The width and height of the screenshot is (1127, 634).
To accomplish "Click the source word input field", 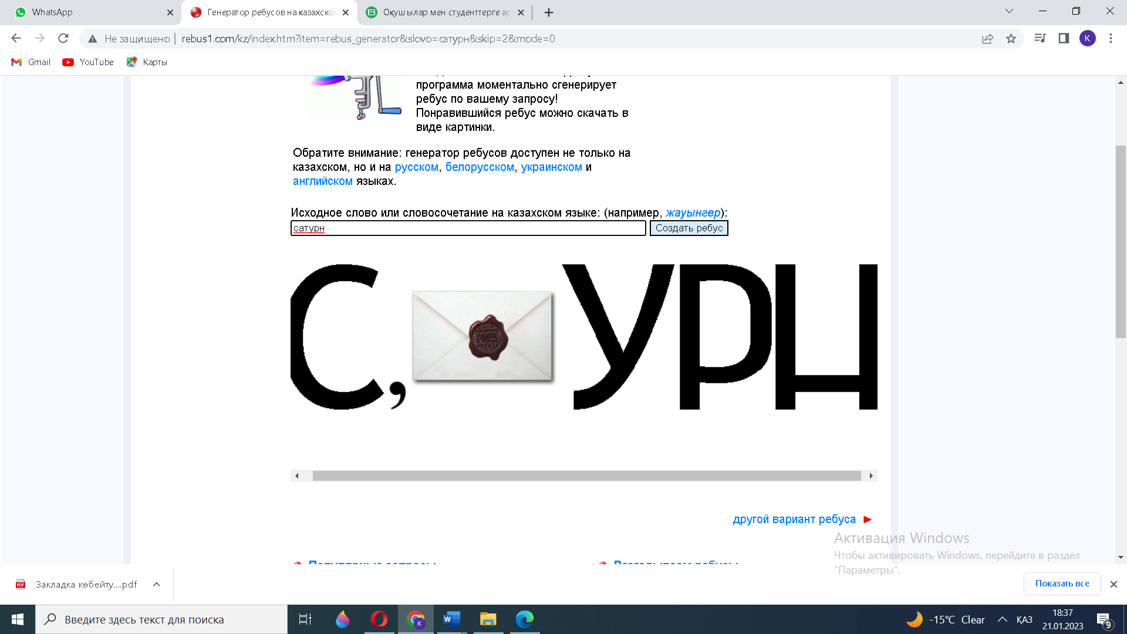I will coord(468,228).
